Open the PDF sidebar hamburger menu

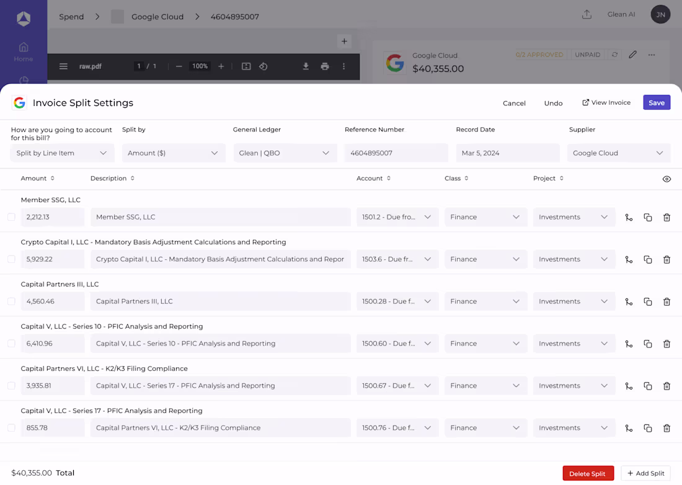click(63, 66)
